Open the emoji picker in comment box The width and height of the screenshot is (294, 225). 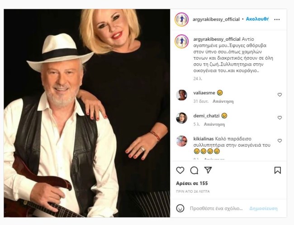pos(180,208)
